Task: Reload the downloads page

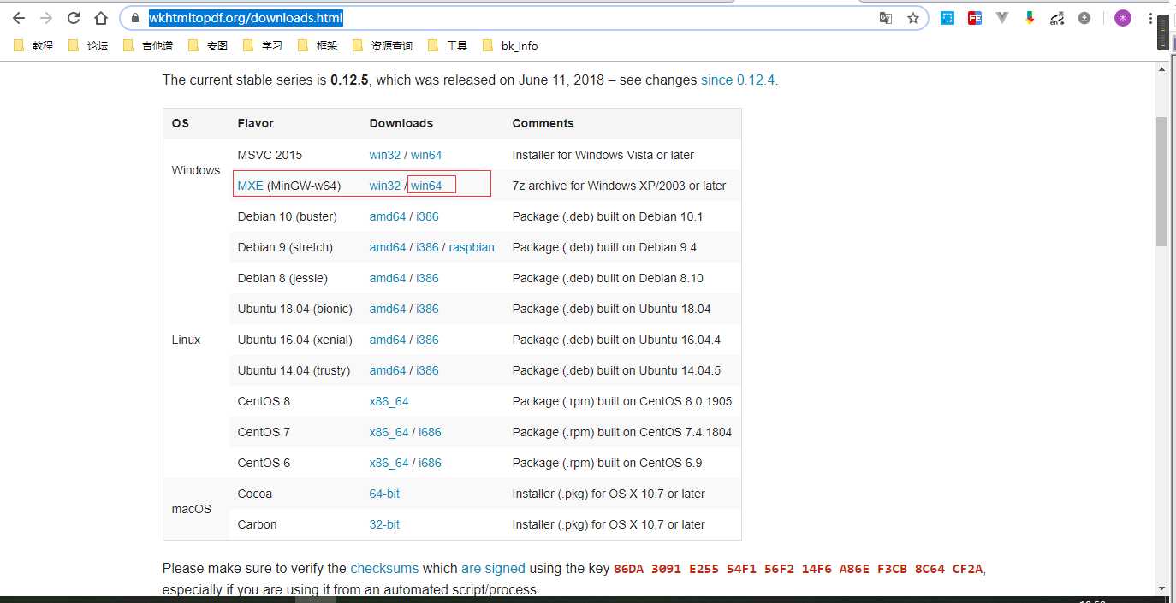Action: pos(74,18)
